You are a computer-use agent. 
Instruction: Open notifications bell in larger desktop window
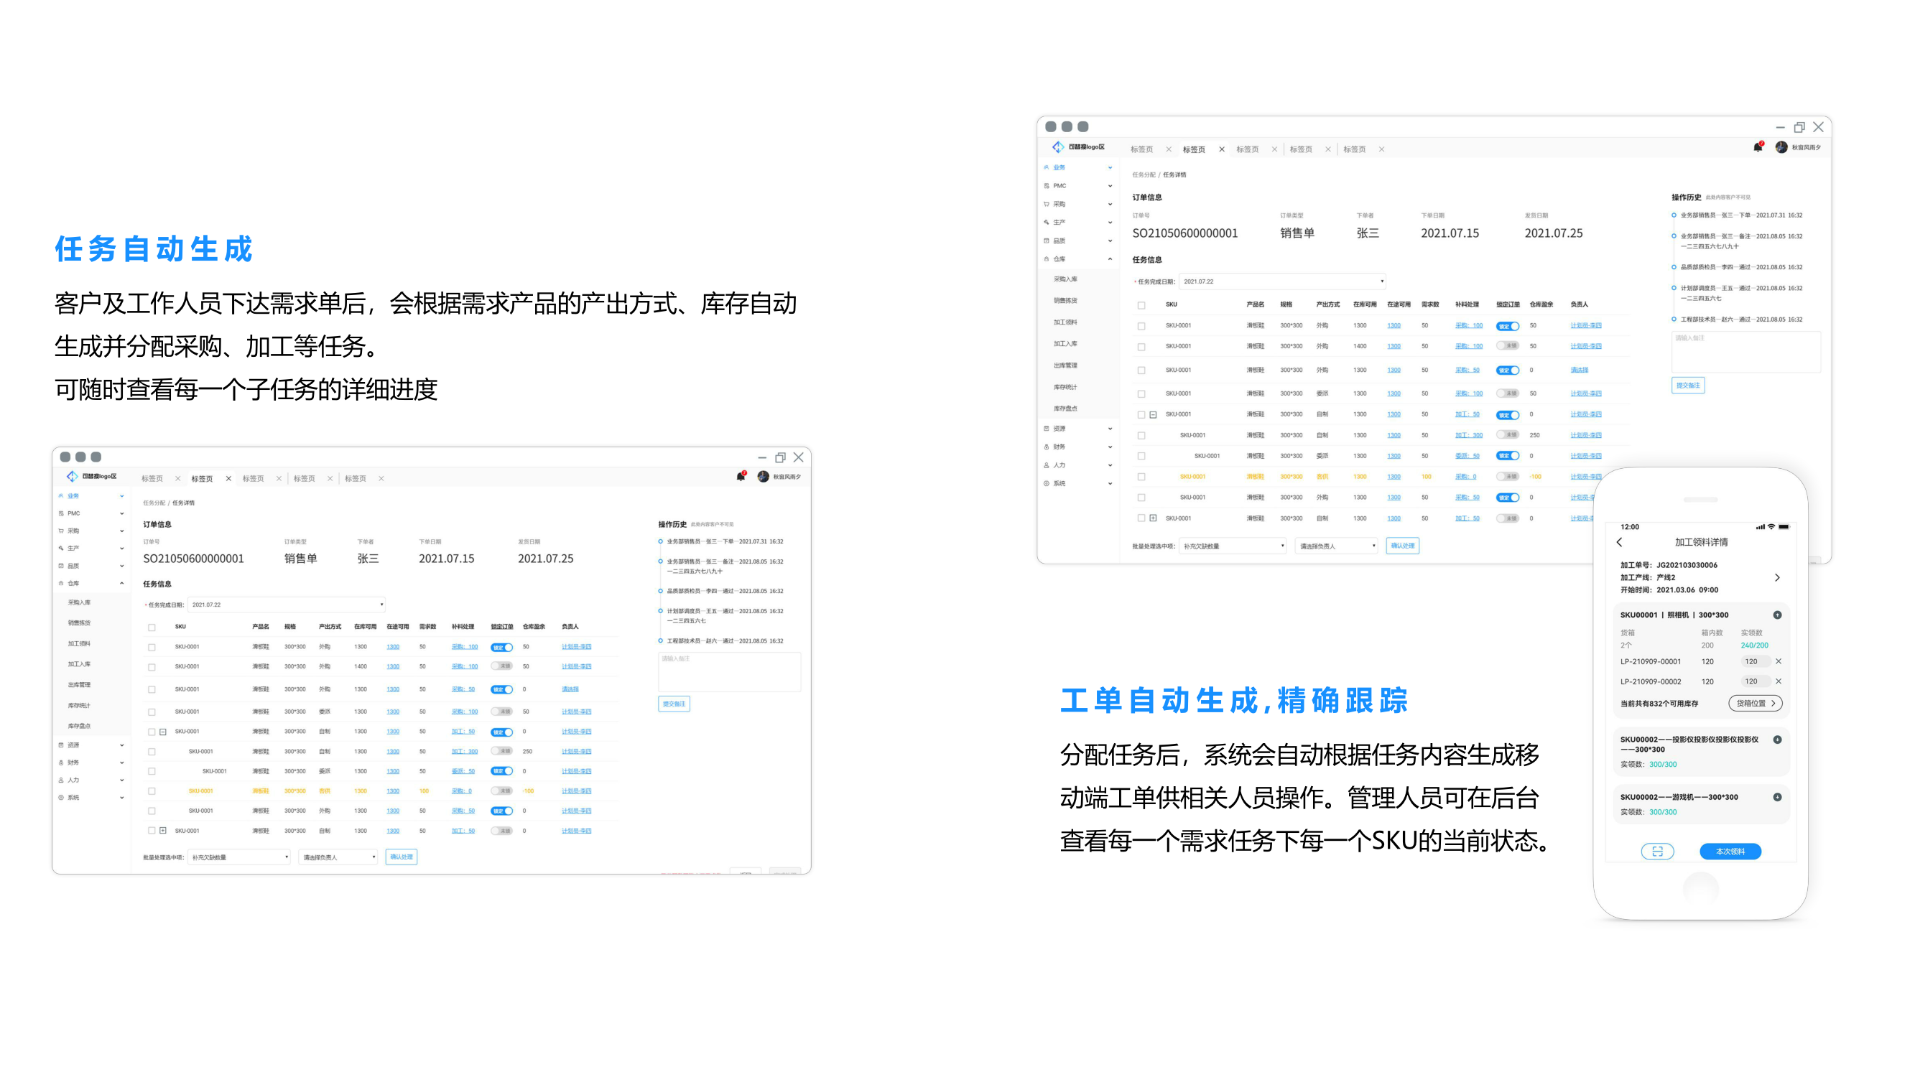1758,147
